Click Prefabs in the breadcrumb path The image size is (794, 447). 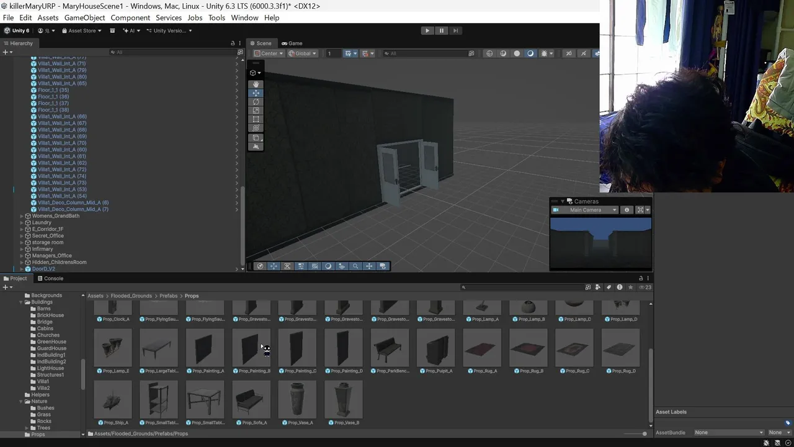point(168,296)
